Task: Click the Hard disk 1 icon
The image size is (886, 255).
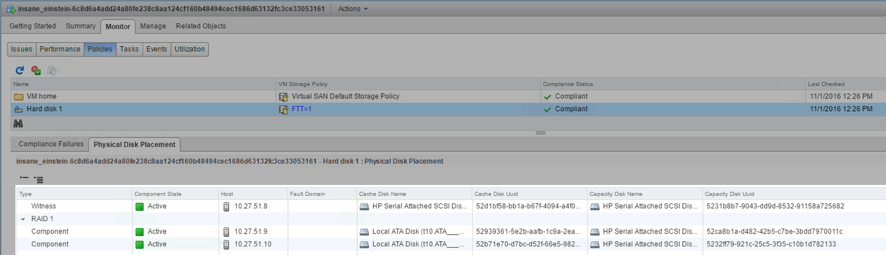Action: (18, 109)
